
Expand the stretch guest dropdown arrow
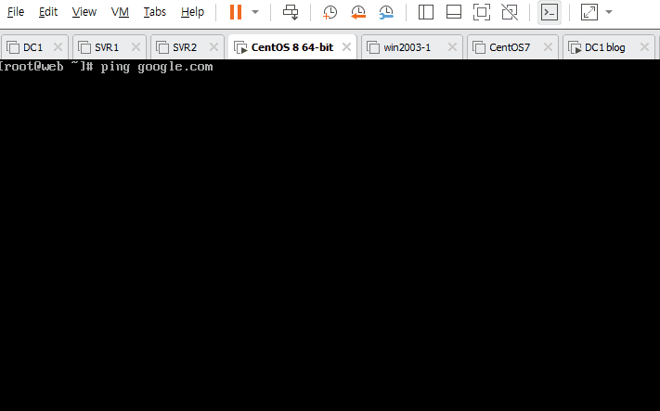609,12
